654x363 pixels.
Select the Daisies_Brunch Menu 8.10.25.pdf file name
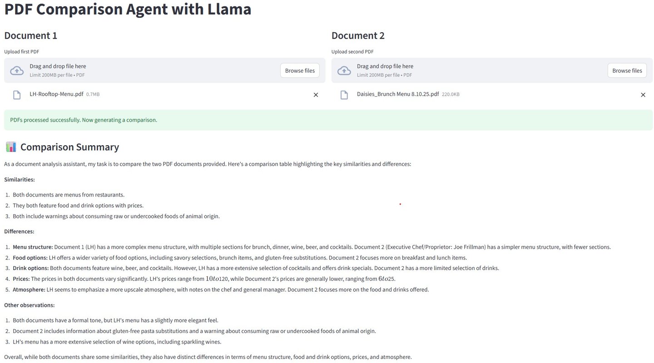pos(398,94)
